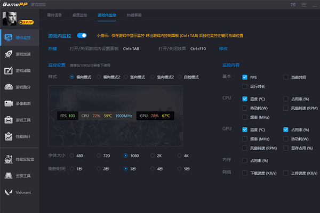Screen dimensions: 320x213
Task: Enable the CPU 热功耗(W) checkbox
Action: [245, 108]
